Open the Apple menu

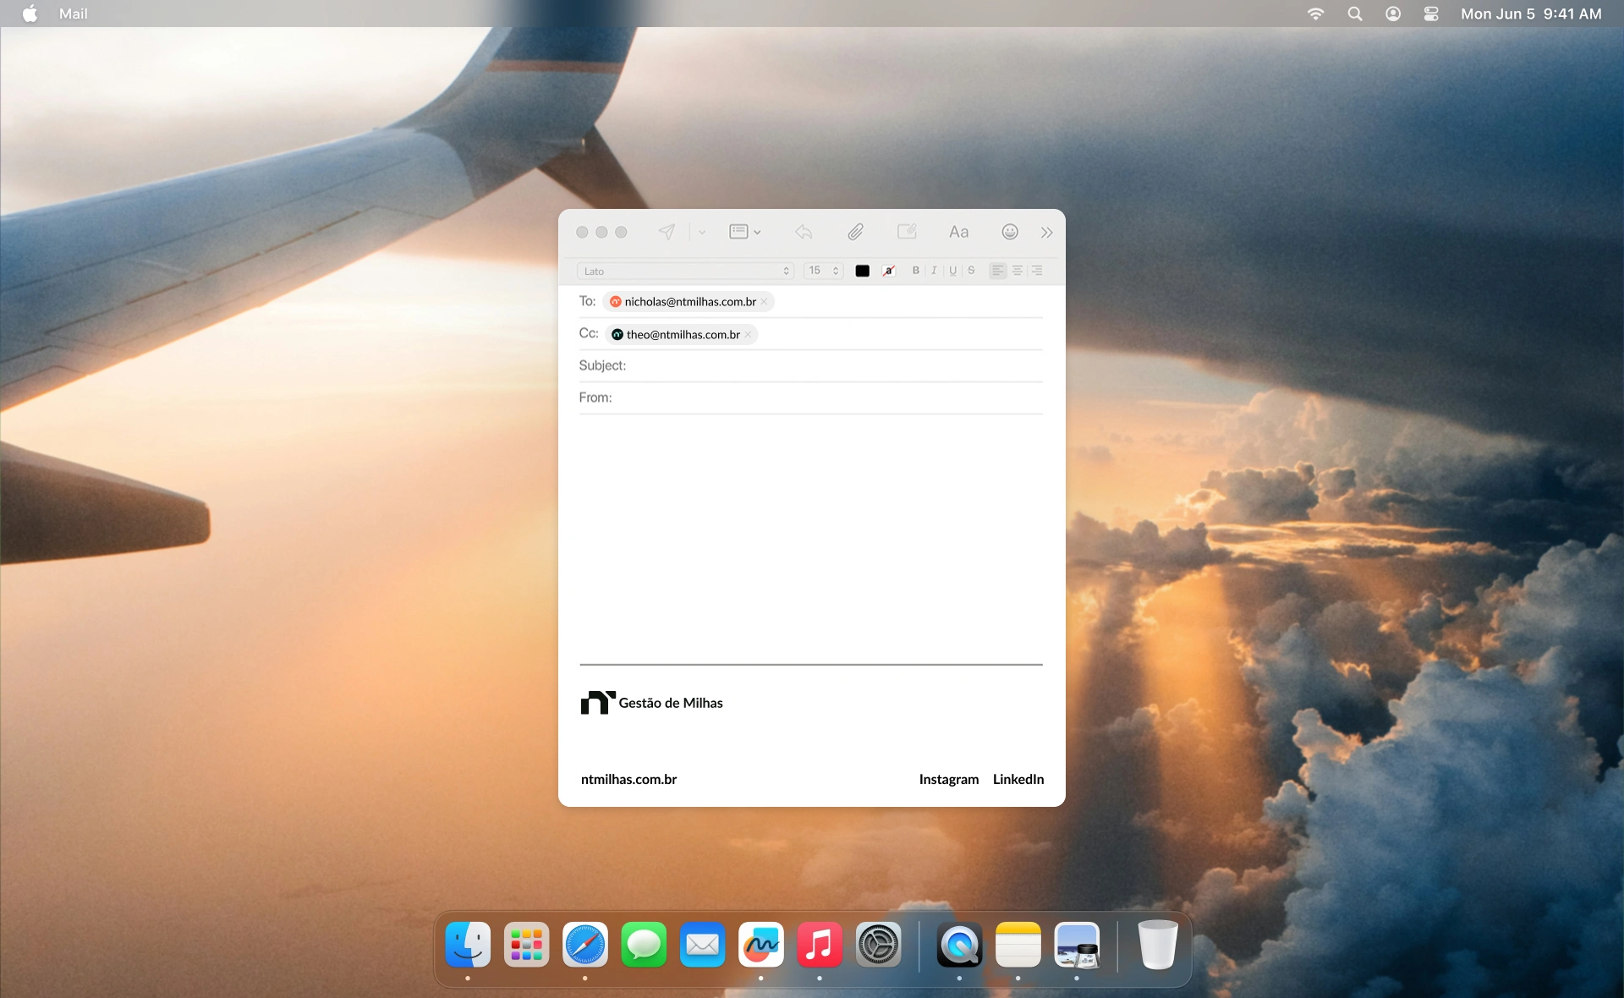pos(30,14)
